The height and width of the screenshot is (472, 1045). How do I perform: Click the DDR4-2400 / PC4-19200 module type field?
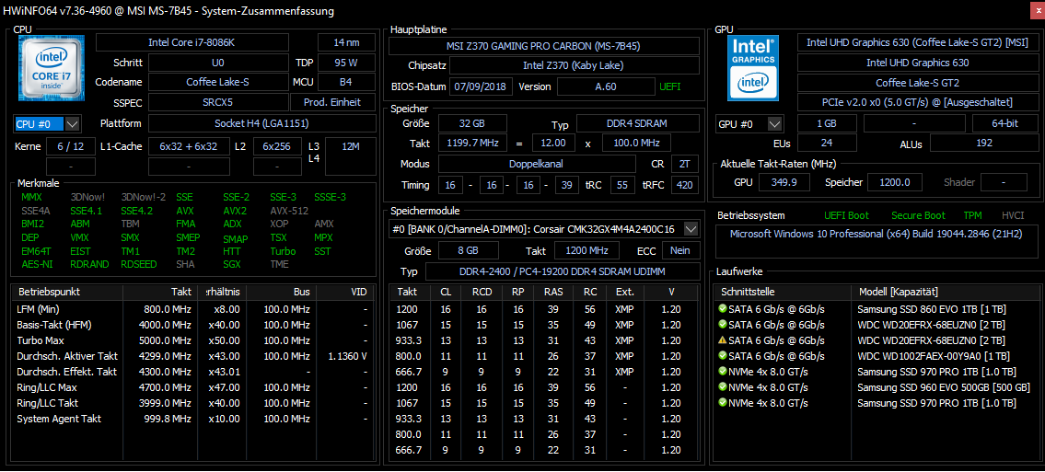(563, 271)
